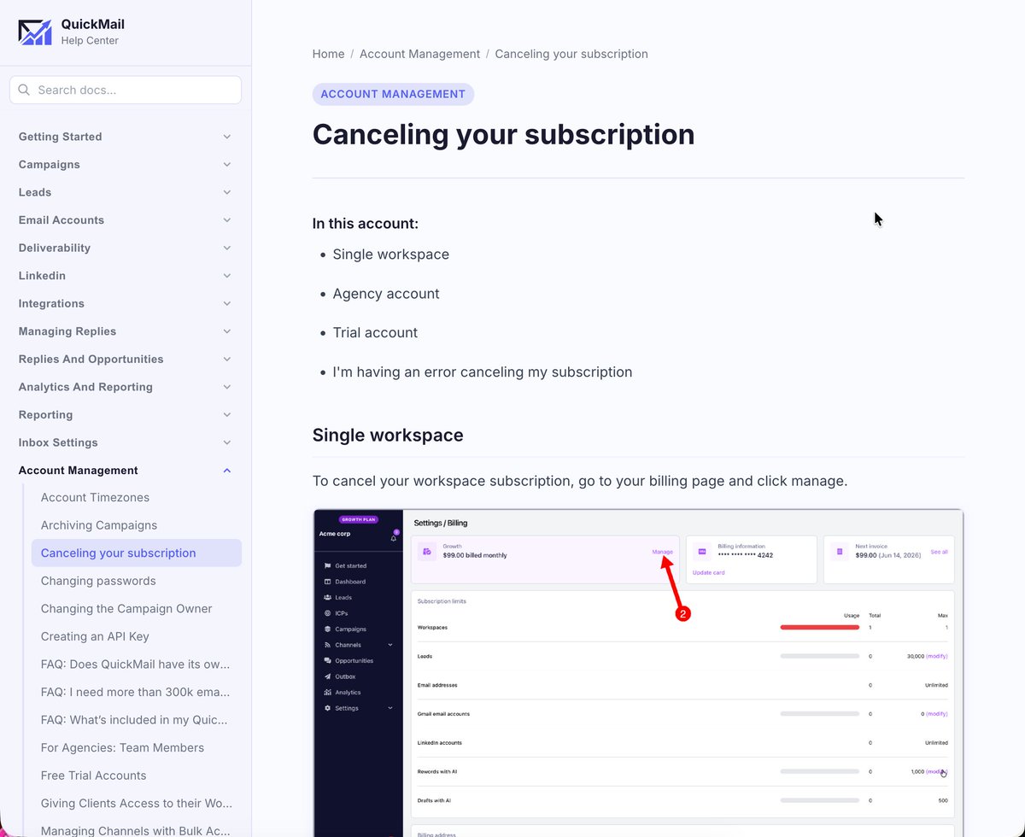Open Replies And Opportunities sidebar category

click(x=91, y=360)
